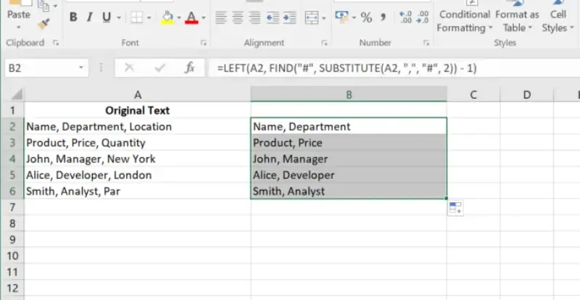Open Conditional Formatting menu
This screenshot has height=300, width=580.
[465, 21]
